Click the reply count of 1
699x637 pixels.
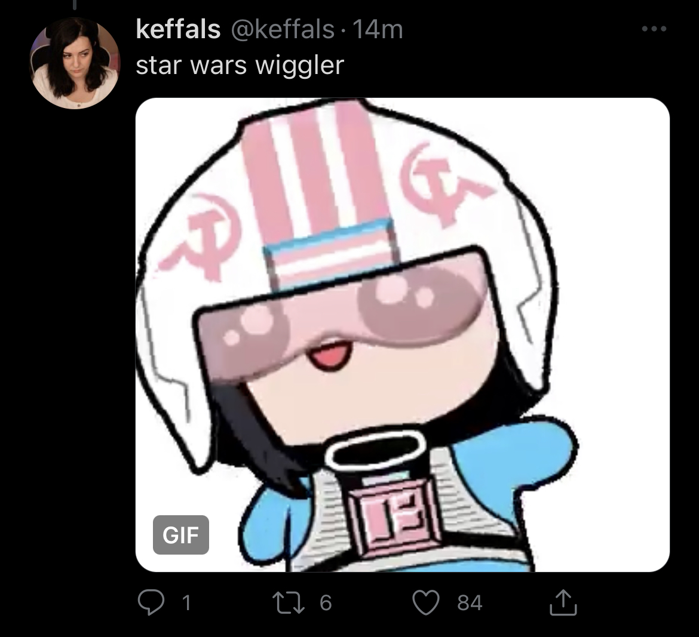(187, 603)
